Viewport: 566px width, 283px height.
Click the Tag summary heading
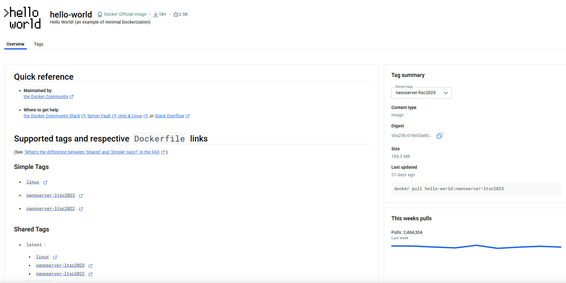pos(408,75)
